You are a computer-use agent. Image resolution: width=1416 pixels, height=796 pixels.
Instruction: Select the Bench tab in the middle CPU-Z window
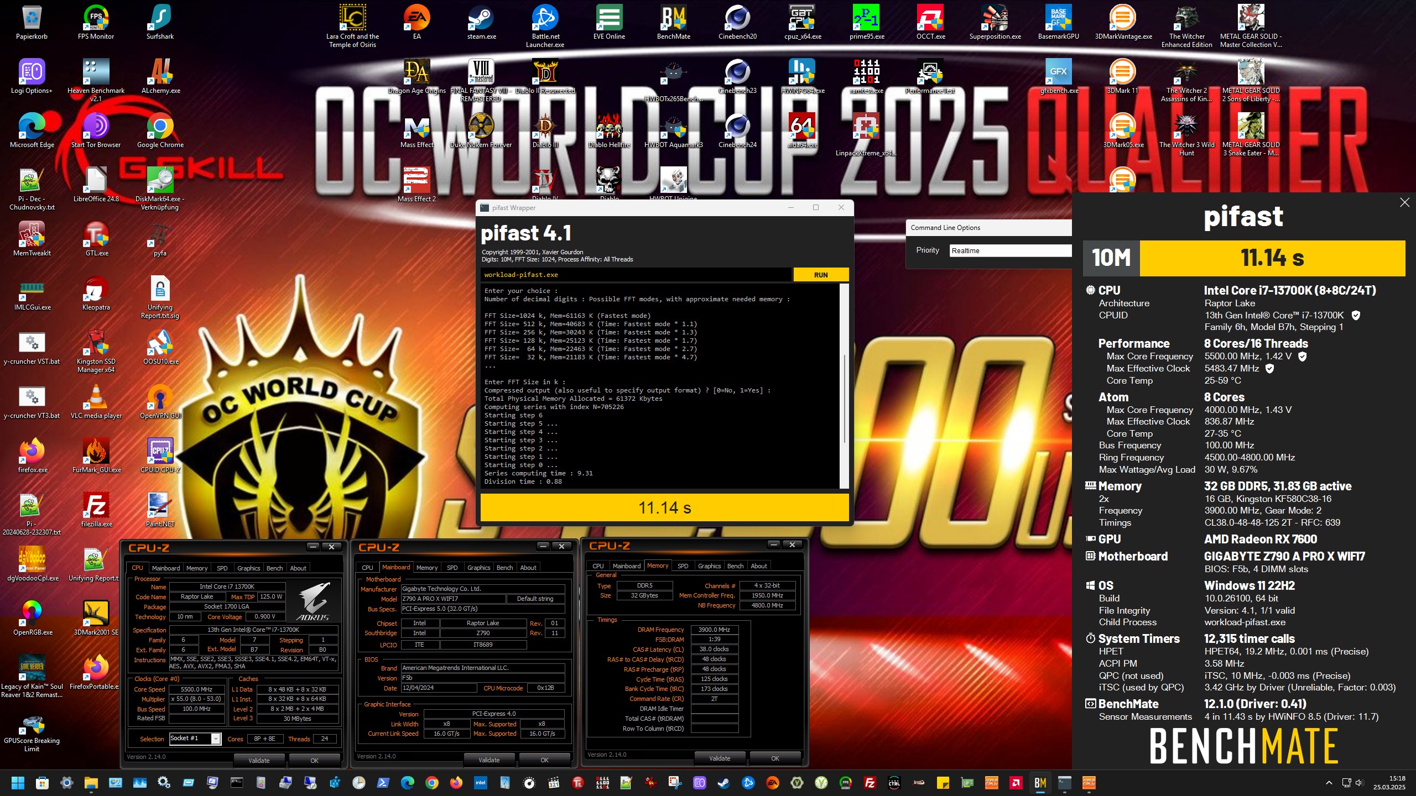504,568
